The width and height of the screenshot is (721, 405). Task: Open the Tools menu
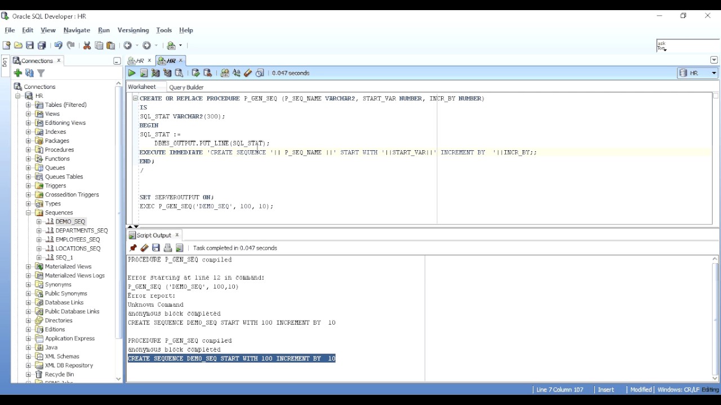click(x=164, y=30)
